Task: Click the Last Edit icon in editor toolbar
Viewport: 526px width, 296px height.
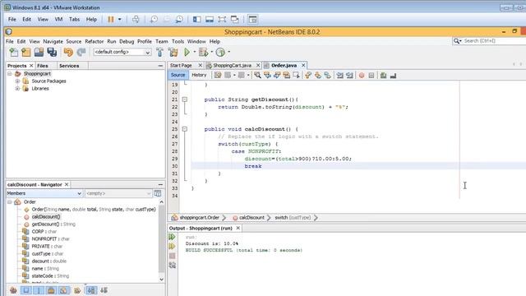Action: click(x=218, y=75)
